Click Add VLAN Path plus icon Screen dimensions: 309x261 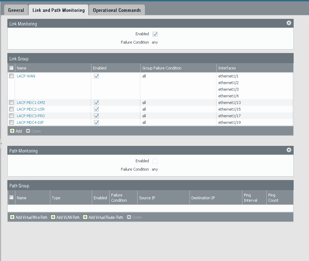click(x=53, y=217)
